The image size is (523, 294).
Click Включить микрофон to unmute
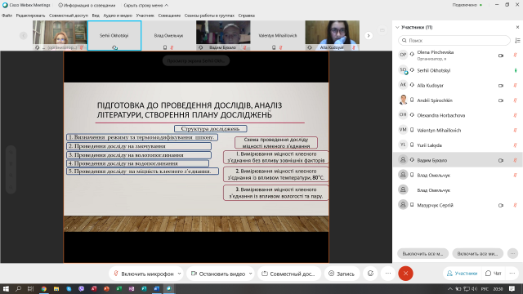(144, 274)
